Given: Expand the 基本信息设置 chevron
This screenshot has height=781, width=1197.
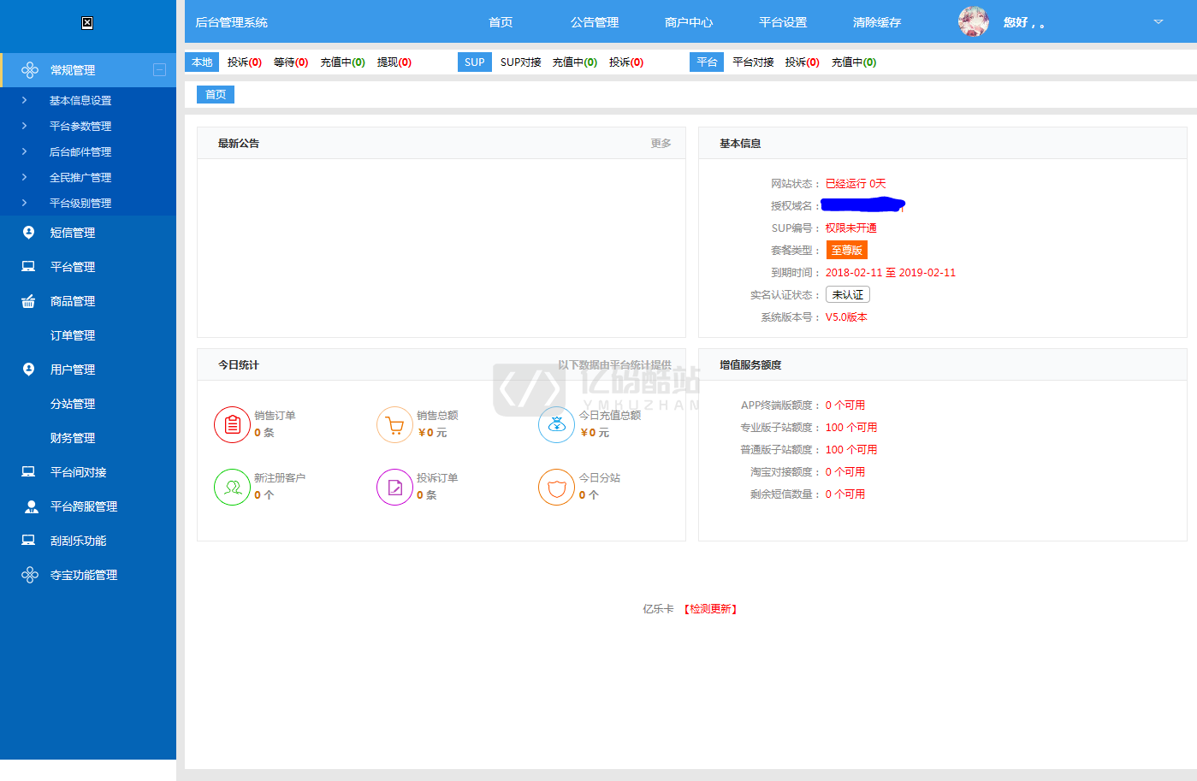Looking at the screenshot, I should pos(24,100).
